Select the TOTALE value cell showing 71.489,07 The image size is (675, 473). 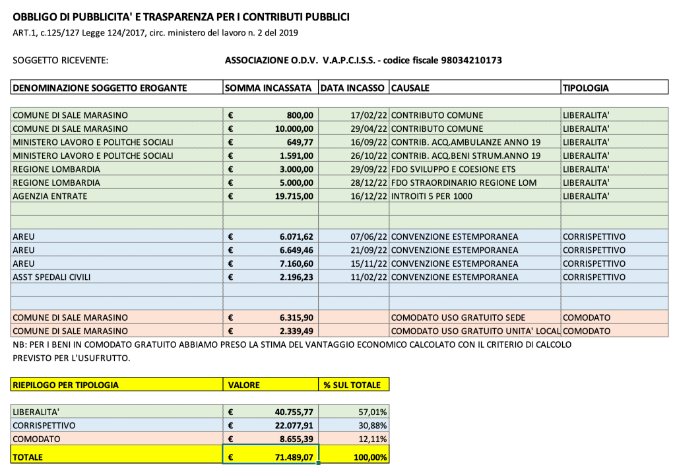coord(271,457)
